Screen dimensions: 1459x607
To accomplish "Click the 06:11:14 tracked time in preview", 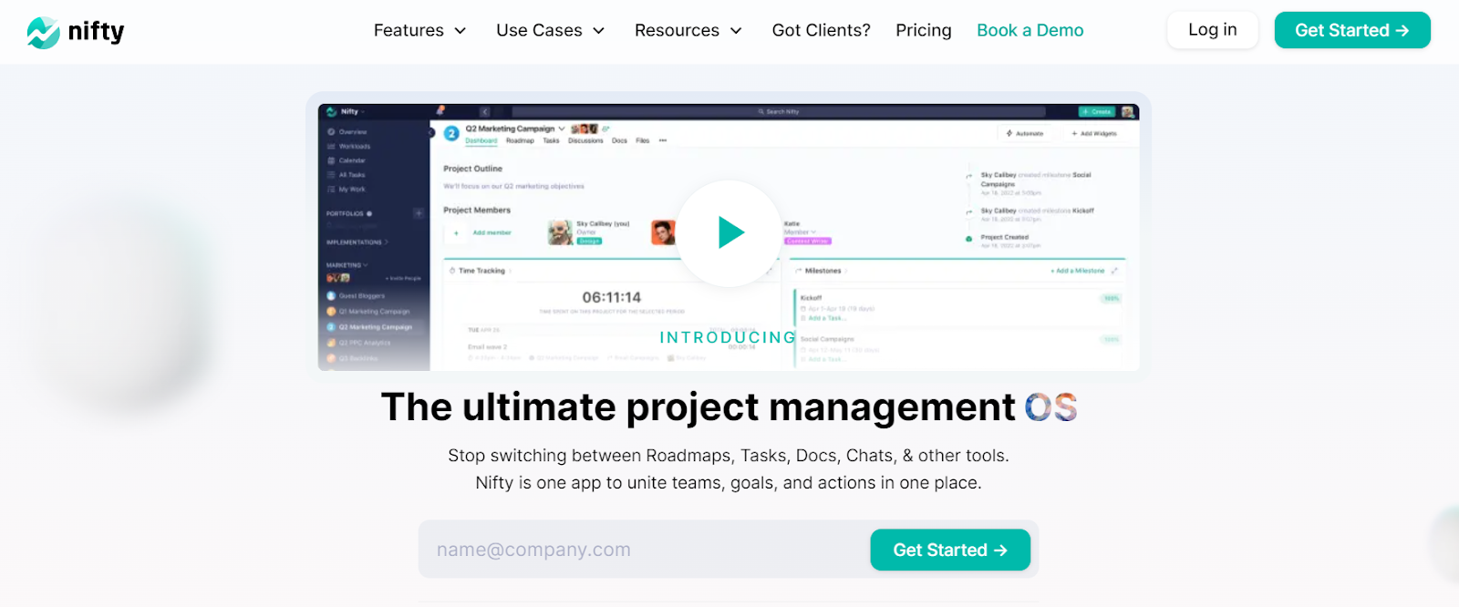I will (x=612, y=297).
